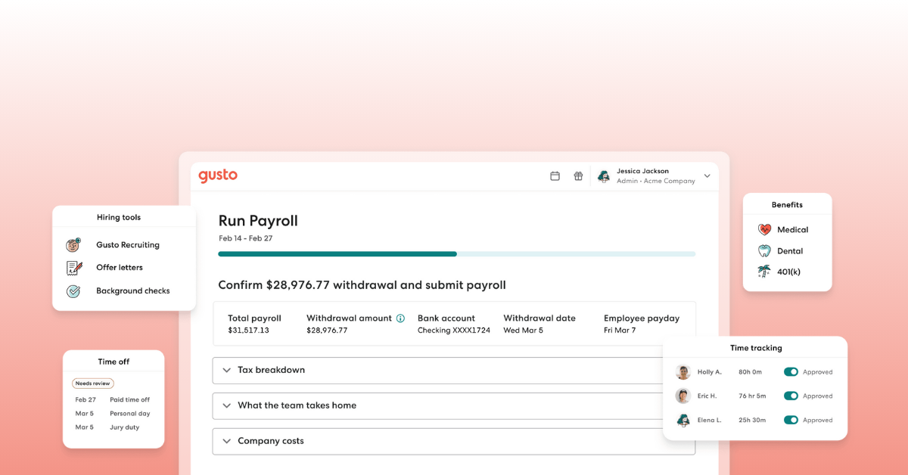This screenshot has width=908, height=475.
Task: Click the Gusto Recruiting face icon
Action: (73, 245)
